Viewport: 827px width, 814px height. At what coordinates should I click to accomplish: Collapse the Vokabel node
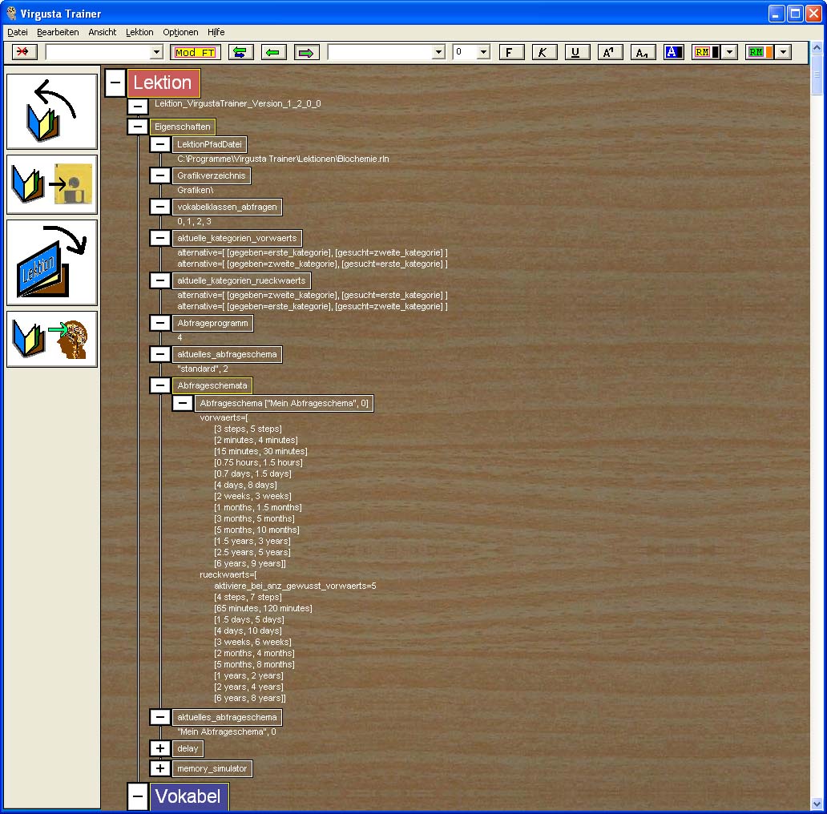pos(138,796)
